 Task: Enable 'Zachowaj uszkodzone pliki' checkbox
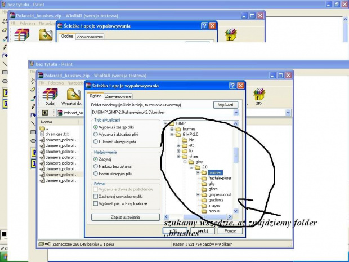click(96, 197)
